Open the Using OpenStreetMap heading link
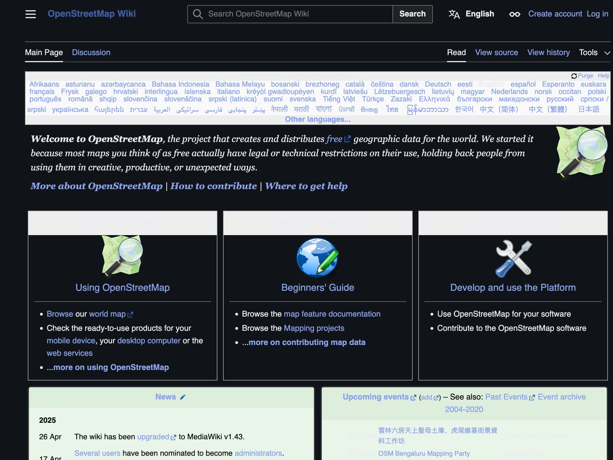 point(123,287)
